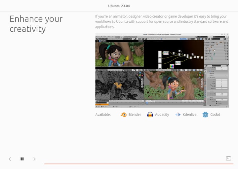Advance to the next slide arrow
The width and height of the screenshot is (238, 169).
click(34, 159)
